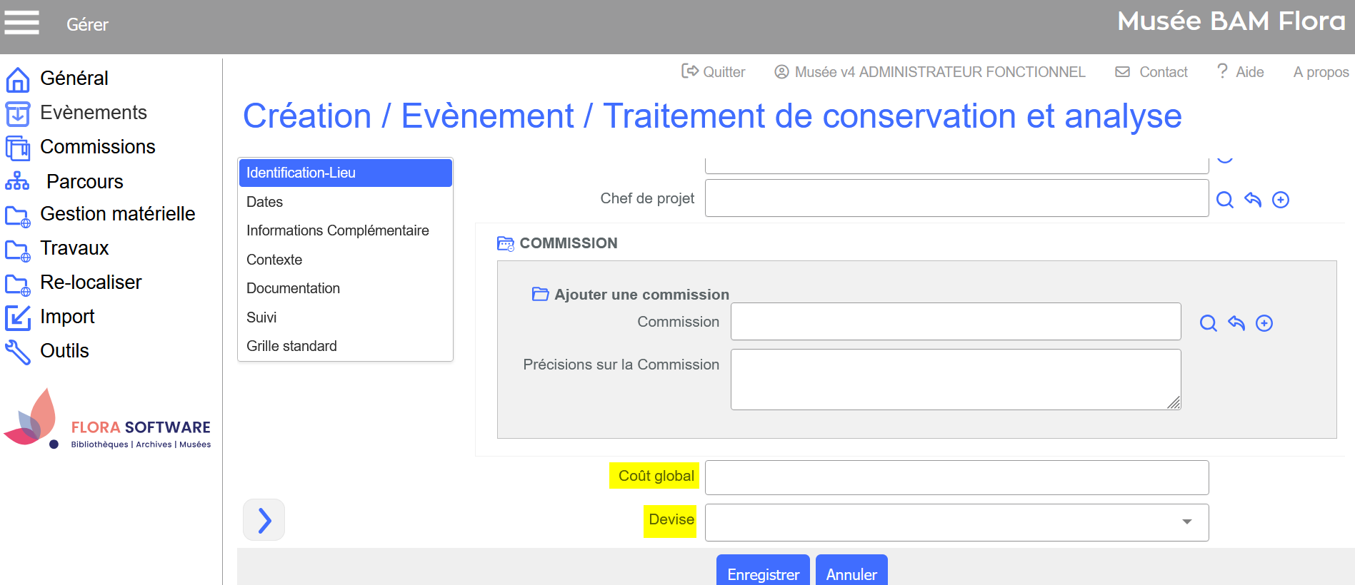The height and width of the screenshot is (585, 1355).
Task: Open the Documentation section
Action: click(x=293, y=288)
